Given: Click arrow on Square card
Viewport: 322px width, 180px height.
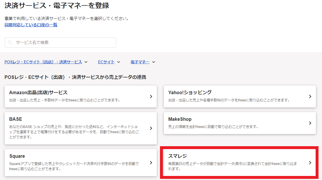Looking at the screenshot, I should tap(151, 163).
